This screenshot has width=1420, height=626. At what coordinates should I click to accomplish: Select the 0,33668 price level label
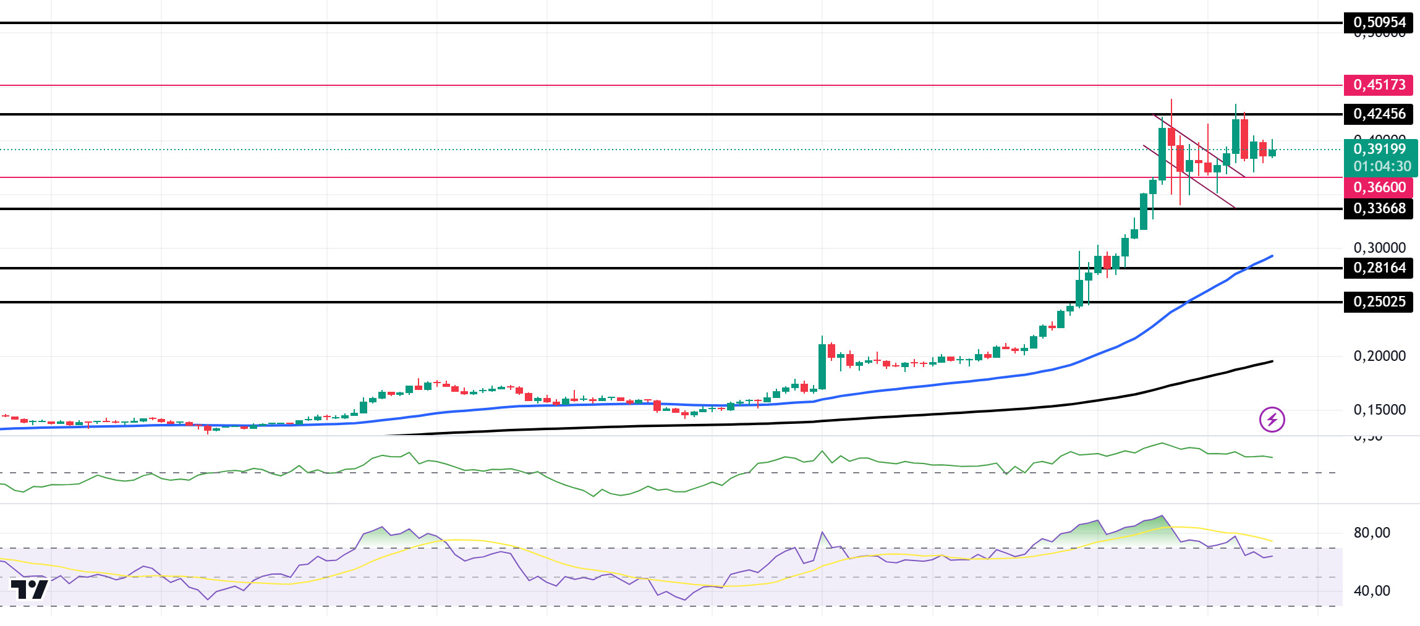1378,208
